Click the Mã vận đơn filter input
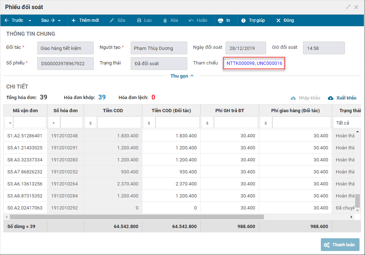The height and width of the screenshot is (255, 365). point(30,123)
